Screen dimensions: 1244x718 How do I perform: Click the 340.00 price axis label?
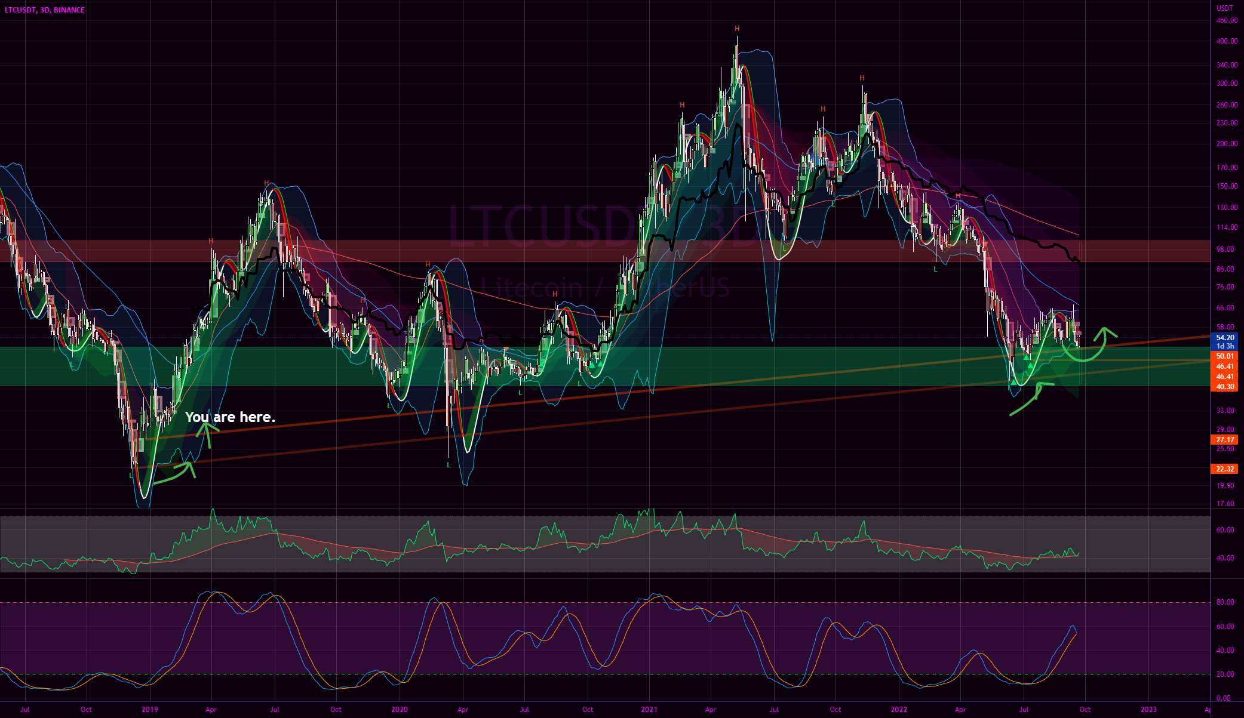1227,65
